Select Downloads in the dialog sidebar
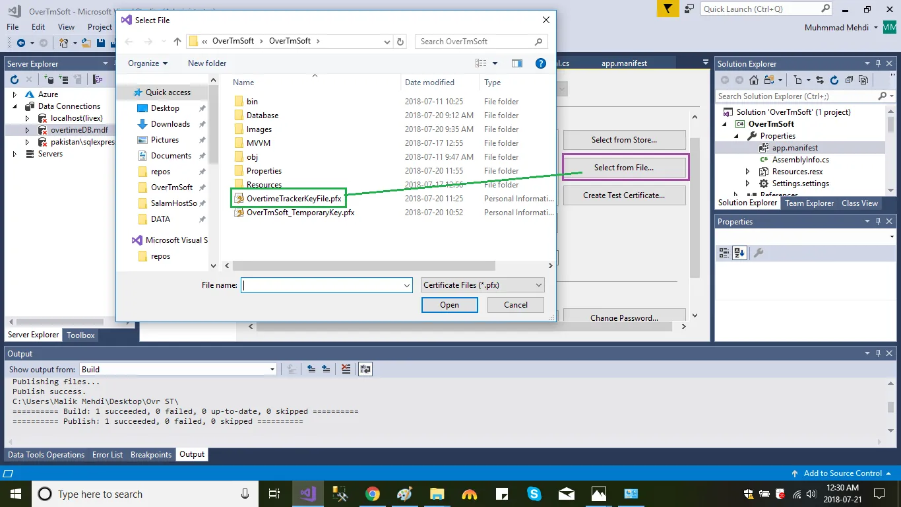 click(170, 124)
